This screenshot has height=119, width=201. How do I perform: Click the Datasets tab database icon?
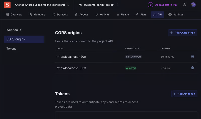point(54,15)
